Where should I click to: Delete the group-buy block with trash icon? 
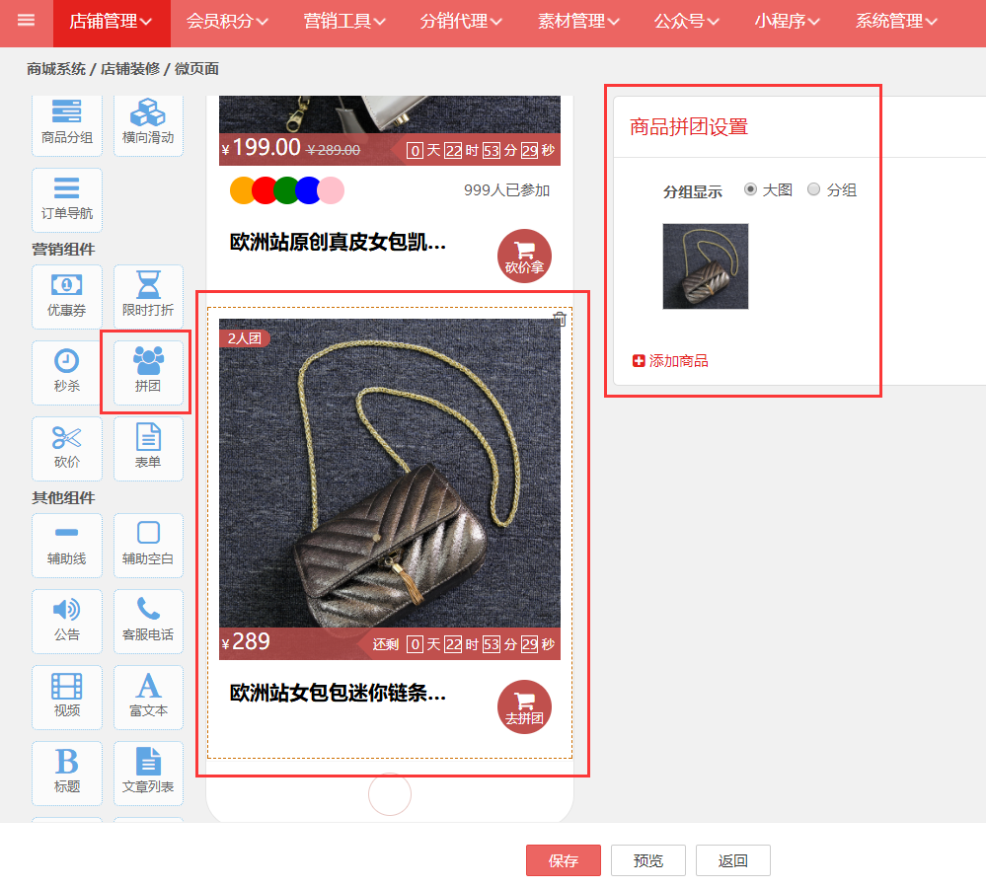tap(560, 319)
